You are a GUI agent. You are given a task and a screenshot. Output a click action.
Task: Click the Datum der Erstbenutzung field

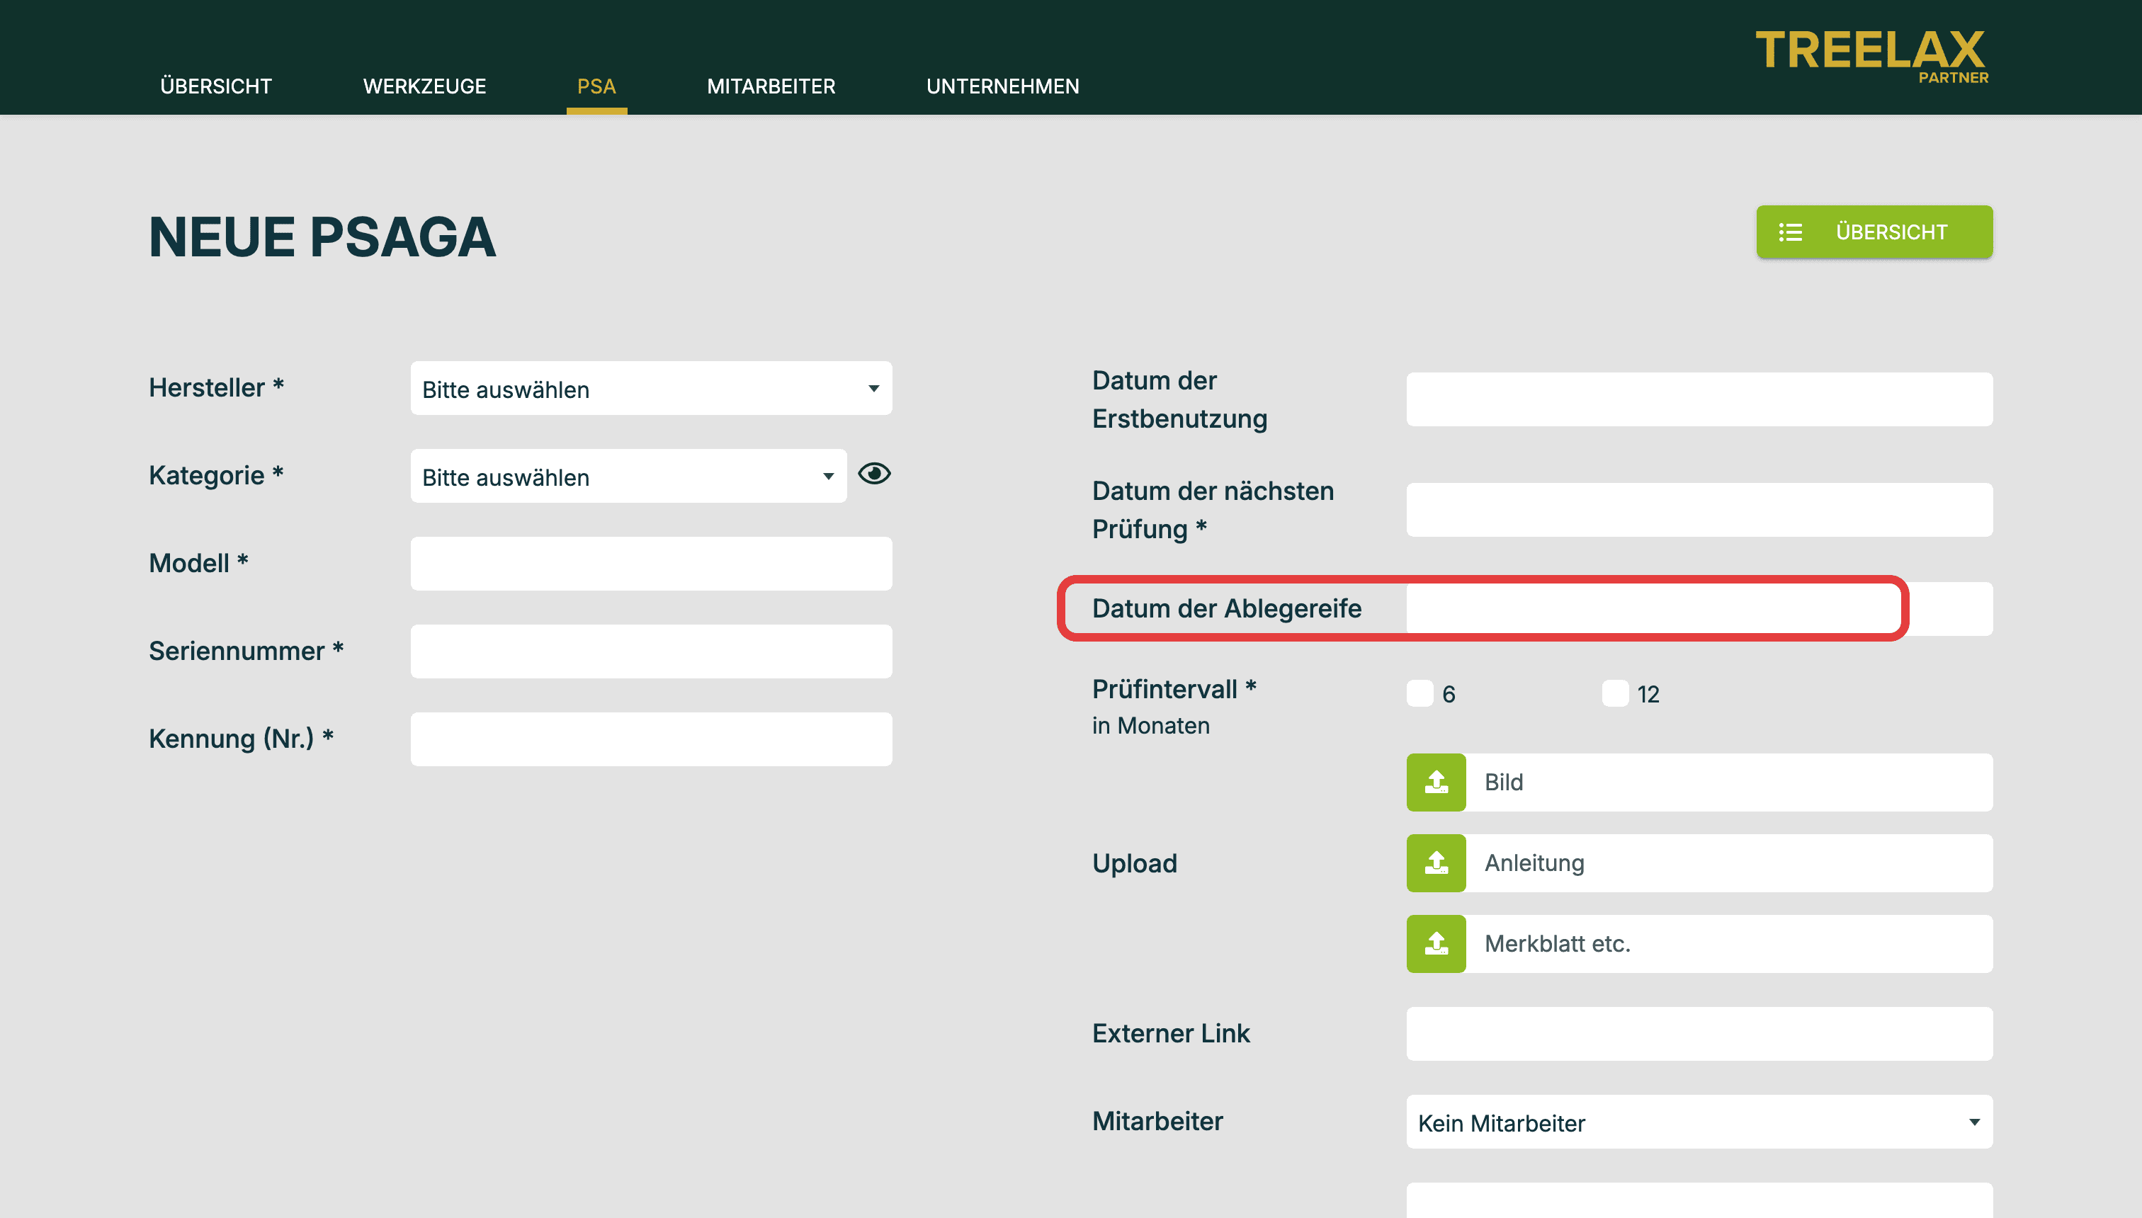point(1699,400)
